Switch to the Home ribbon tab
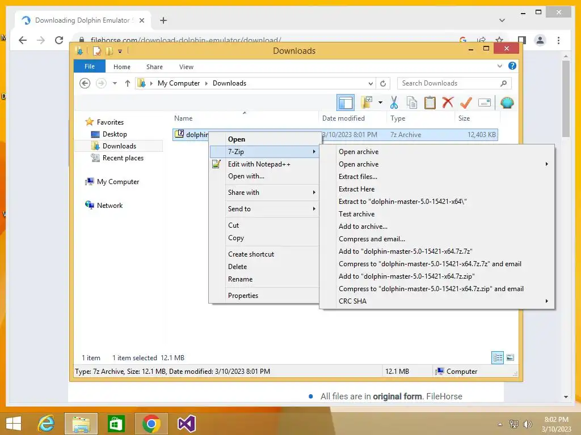Screen dimensions: 581x435 coord(122,67)
